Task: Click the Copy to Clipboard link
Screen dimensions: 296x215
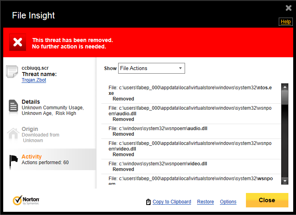Action: pyautogui.click(x=172, y=202)
